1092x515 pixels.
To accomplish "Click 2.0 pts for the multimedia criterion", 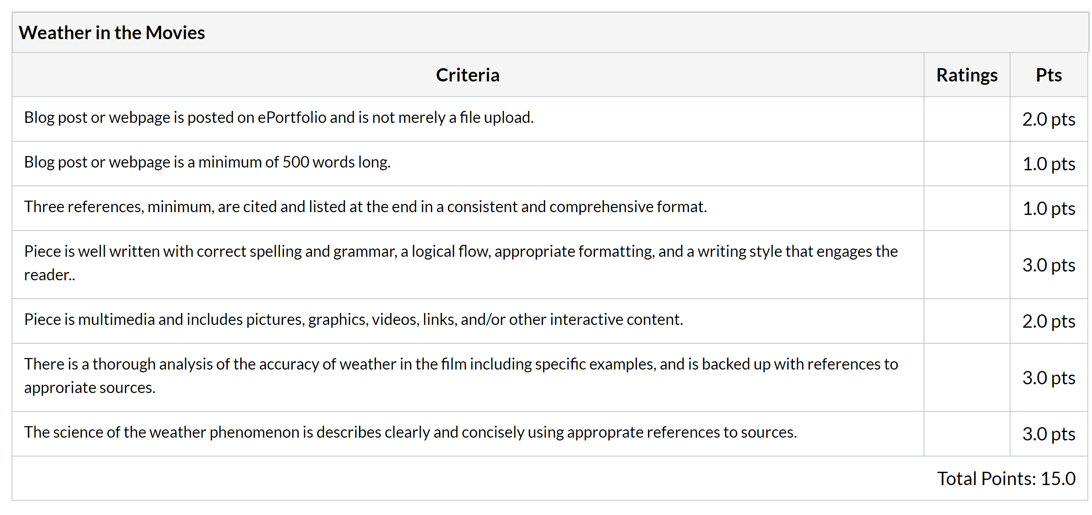I will point(1049,321).
